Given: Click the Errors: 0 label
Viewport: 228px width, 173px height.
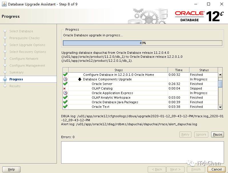Looking at the screenshot, I should tap(68, 137).
